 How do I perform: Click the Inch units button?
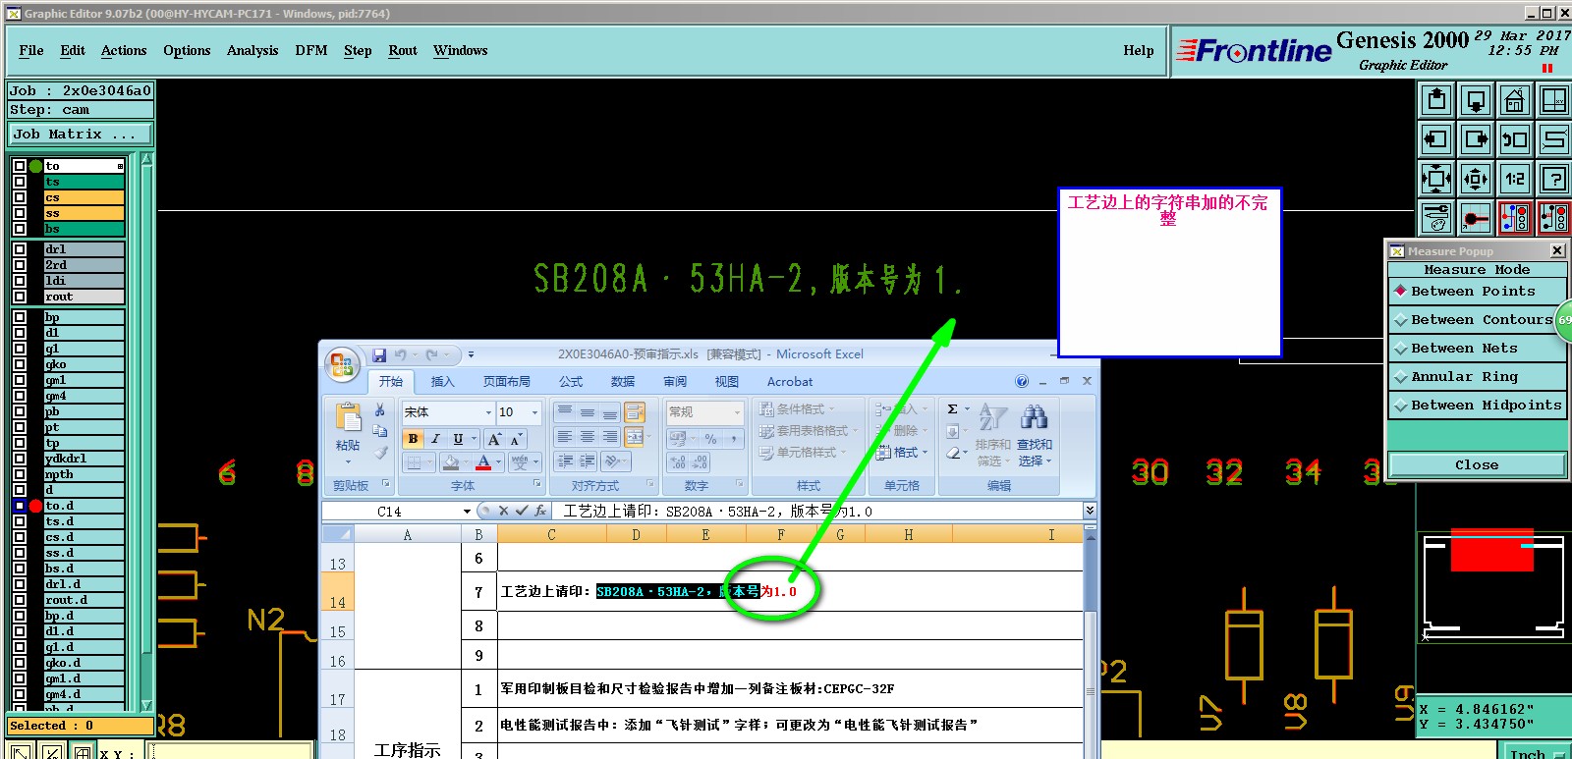pyautogui.click(x=1537, y=753)
